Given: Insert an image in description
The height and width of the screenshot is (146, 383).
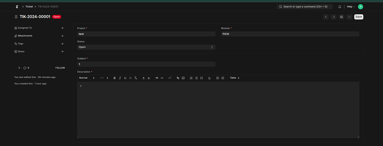Looking at the screenshot, I should (x=183, y=78).
